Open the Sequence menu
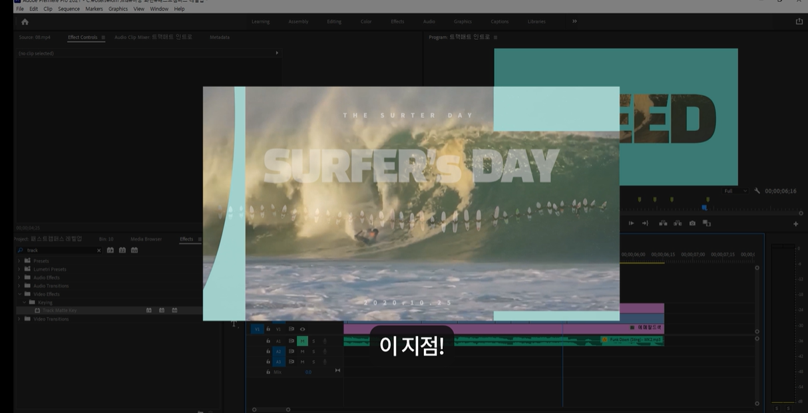808x413 pixels. click(x=69, y=9)
